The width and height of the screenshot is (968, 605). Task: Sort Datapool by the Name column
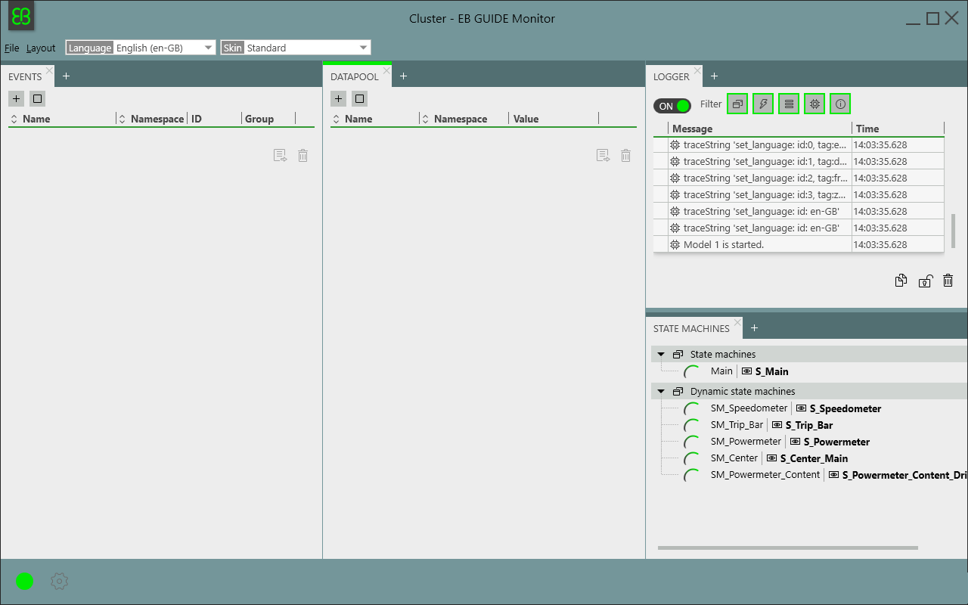click(375, 119)
